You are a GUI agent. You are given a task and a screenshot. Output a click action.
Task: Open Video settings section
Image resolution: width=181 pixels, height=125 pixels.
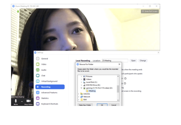[44, 64]
